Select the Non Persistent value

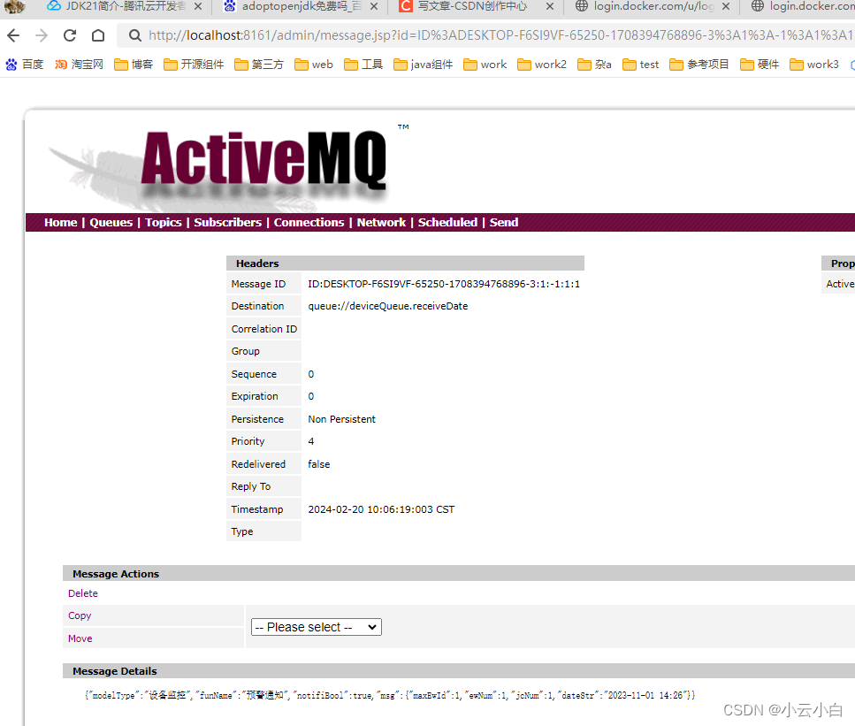click(x=342, y=419)
